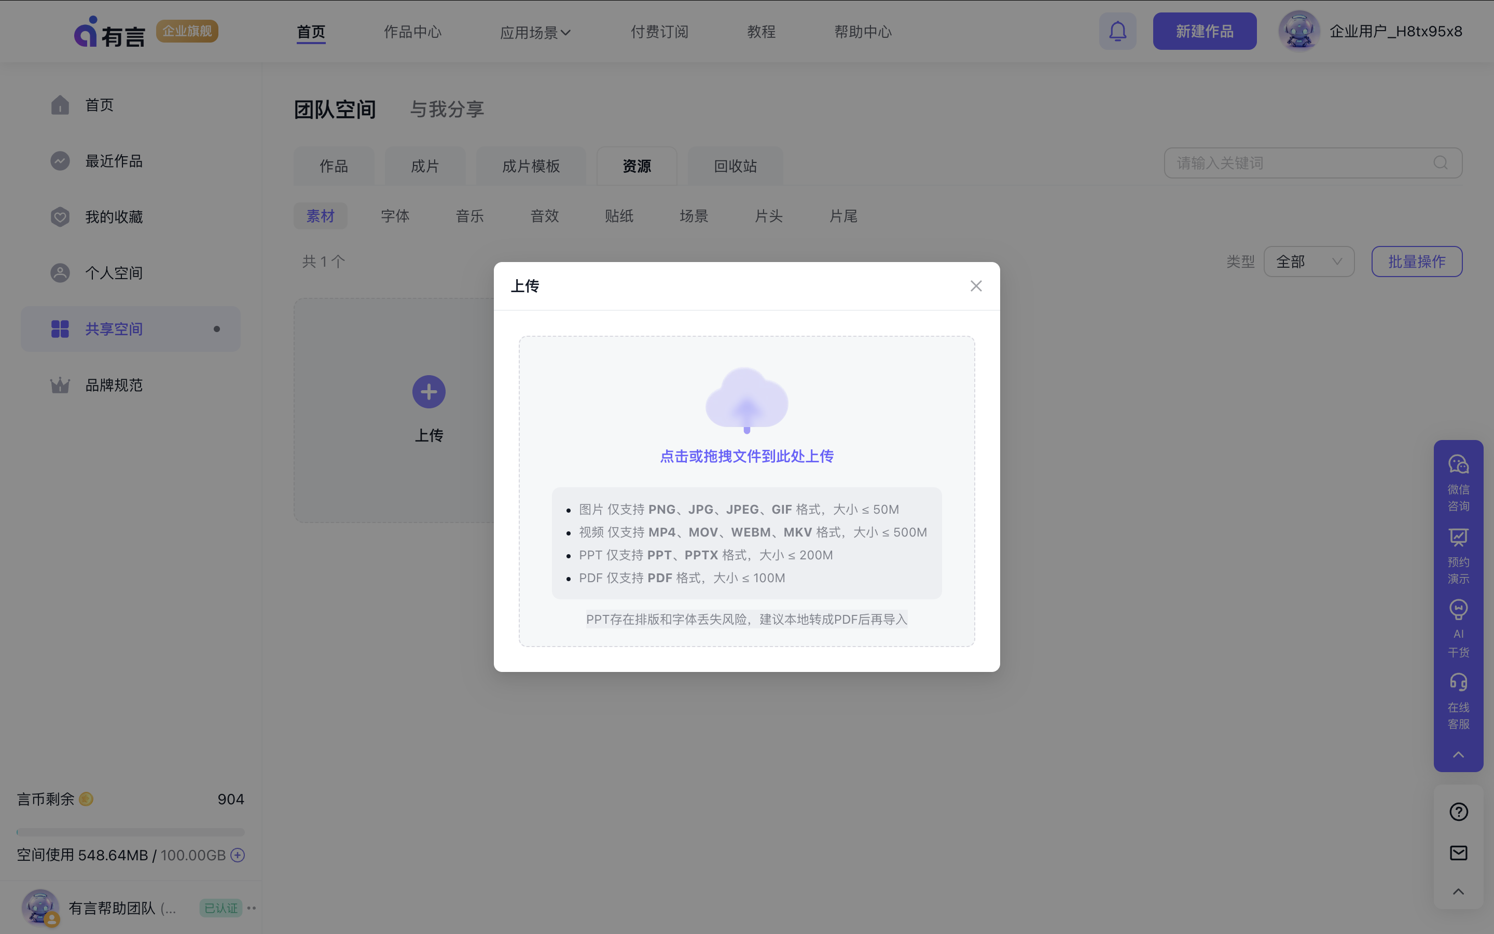
Task: Select the 音乐 sub-tab
Action: click(470, 216)
